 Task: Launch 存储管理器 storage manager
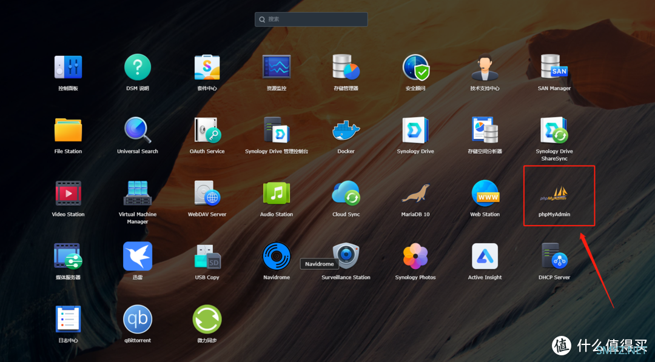pyautogui.click(x=346, y=67)
